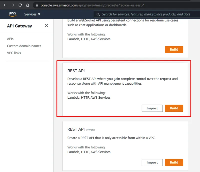Open the browser home icon
The height and width of the screenshot is (172, 200).
click(x=27, y=5)
